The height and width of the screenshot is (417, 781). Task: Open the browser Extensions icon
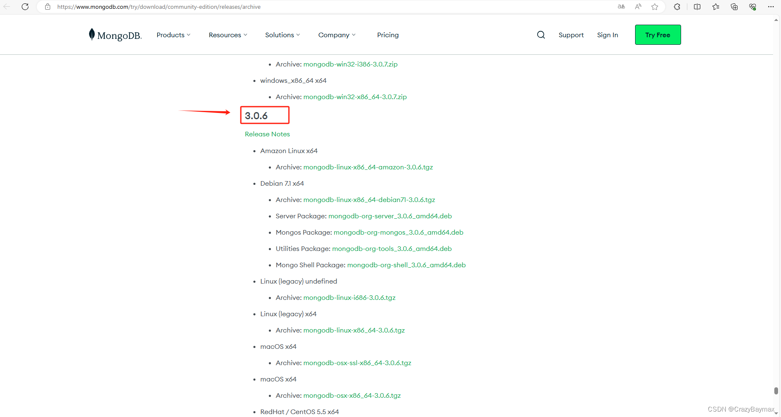tap(677, 7)
